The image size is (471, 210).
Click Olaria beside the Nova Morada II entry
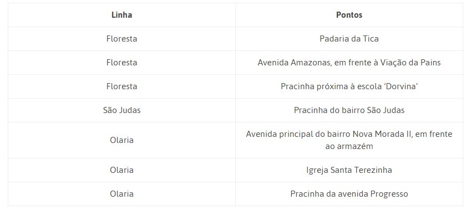[x=121, y=140]
